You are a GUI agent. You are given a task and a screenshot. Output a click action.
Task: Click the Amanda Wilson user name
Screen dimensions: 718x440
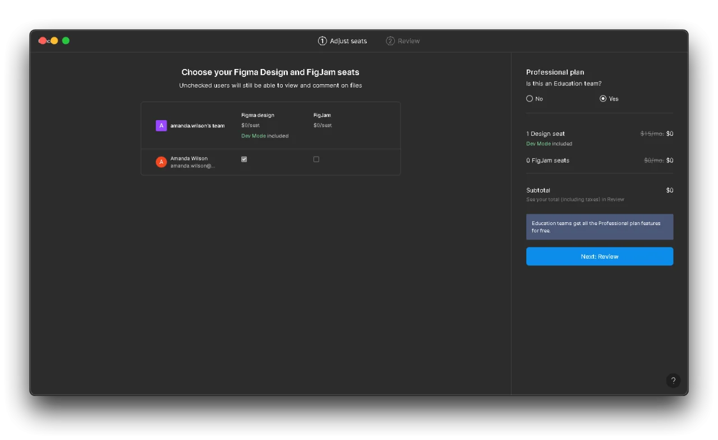tap(189, 158)
